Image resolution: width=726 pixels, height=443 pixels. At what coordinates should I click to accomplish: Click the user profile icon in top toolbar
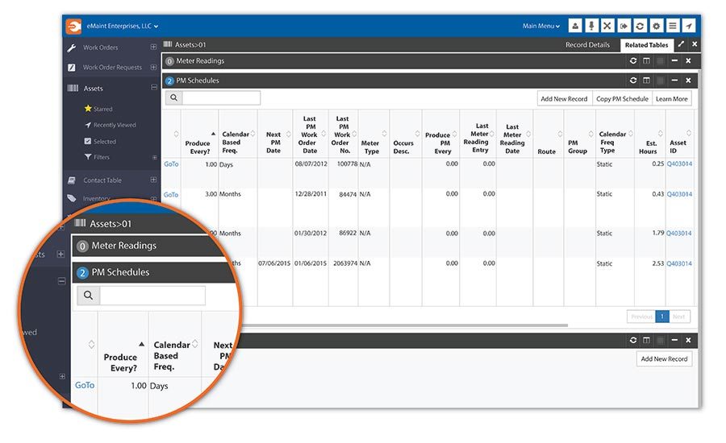tap(575, 26)
